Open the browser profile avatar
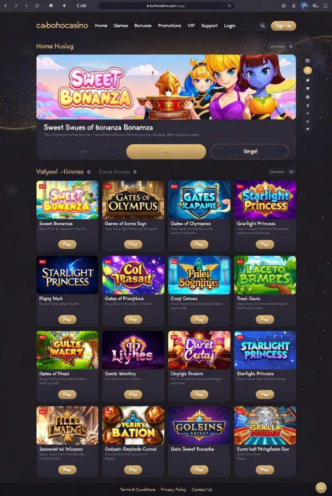 [x=304, y=5]
